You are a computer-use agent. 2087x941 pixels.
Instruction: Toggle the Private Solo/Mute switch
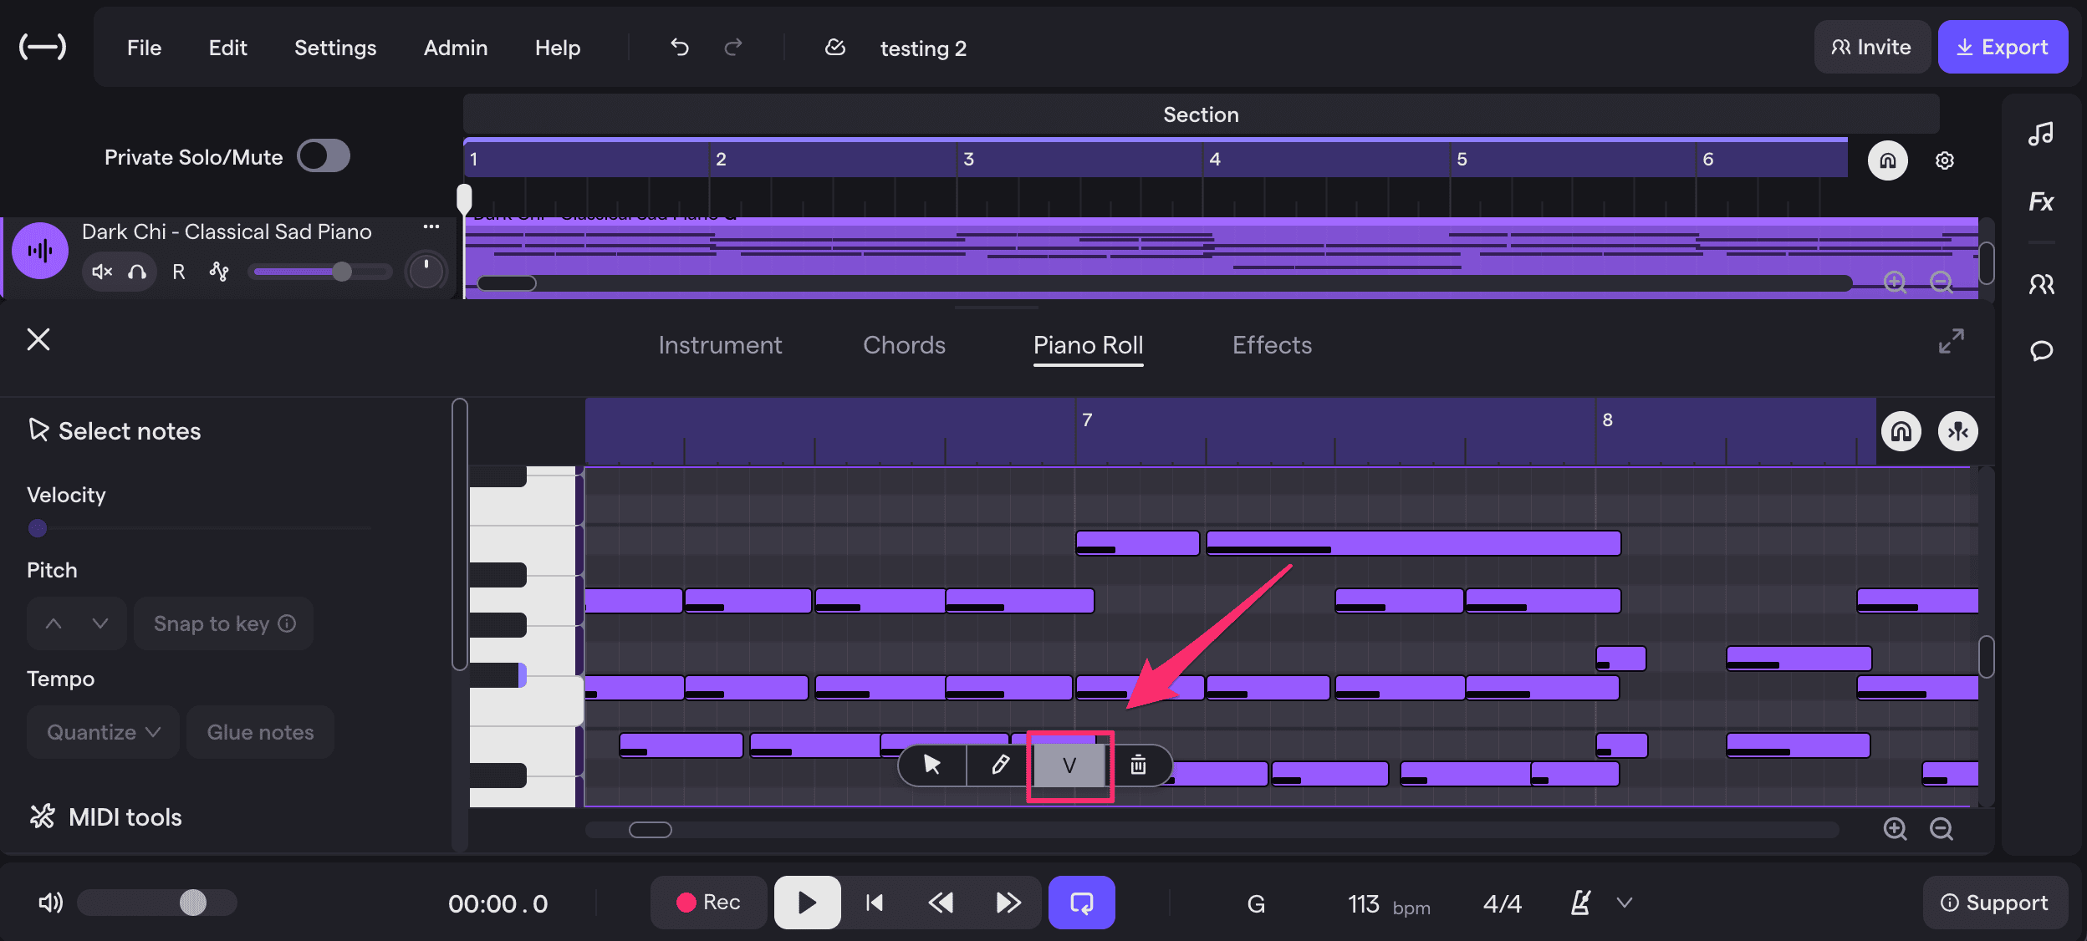324,156
